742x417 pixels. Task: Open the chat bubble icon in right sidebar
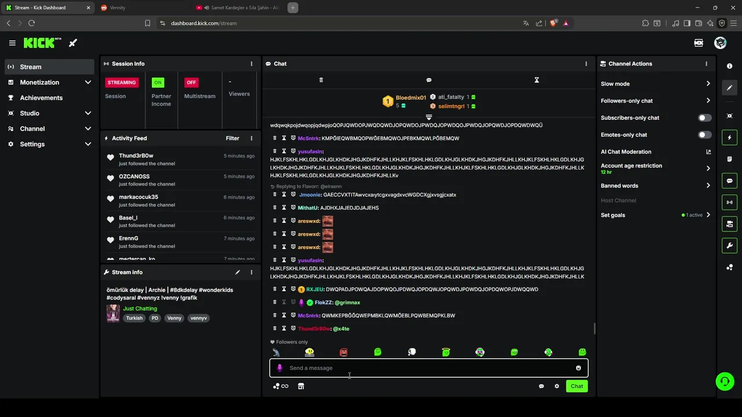(x=730, y=181)
